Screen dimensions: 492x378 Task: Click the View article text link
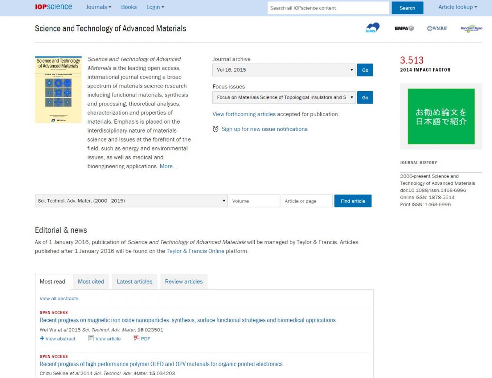[x=108, y=339]
